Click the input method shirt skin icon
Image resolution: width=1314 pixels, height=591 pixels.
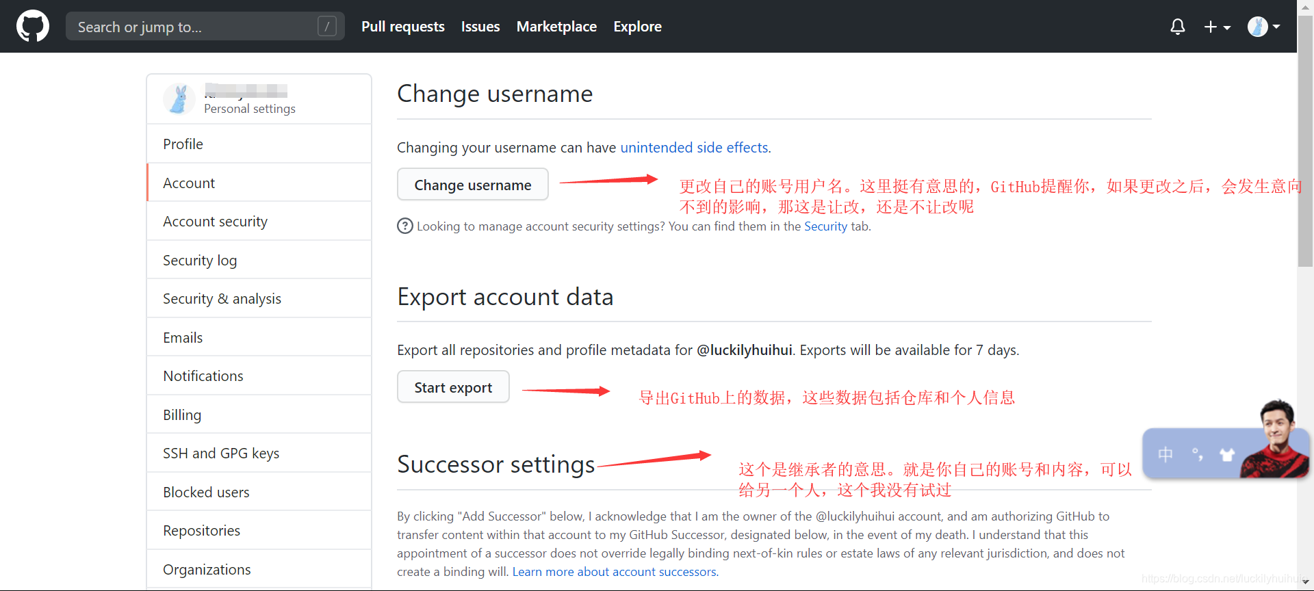pos(1227,454)
